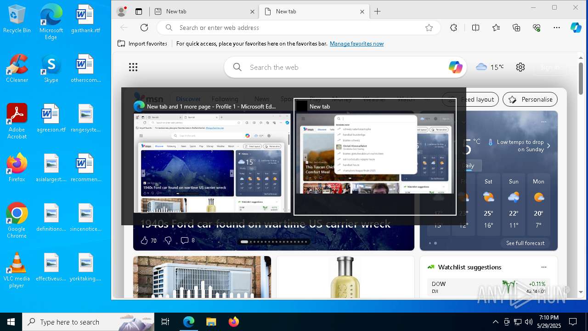The height and width of the screenshot is (331, 588).
Task: Click the address bar field
Action: coord(299,28)
